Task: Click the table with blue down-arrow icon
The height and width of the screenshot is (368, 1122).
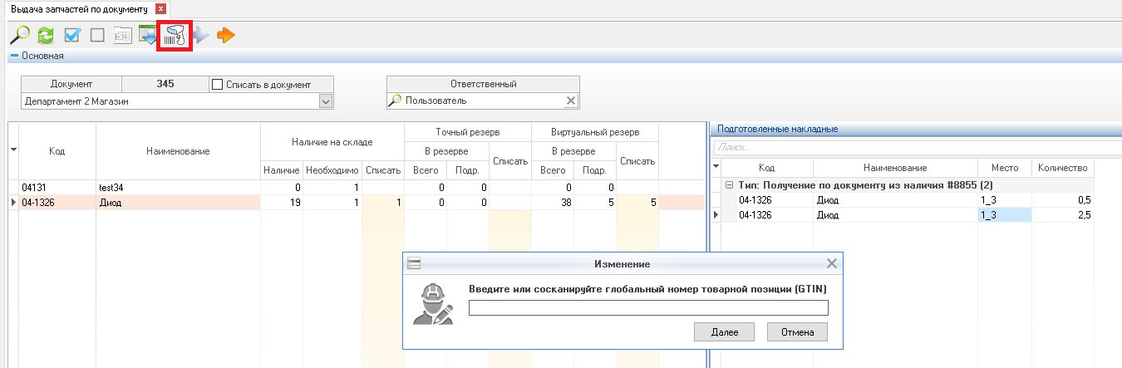Action: (148, 35)
